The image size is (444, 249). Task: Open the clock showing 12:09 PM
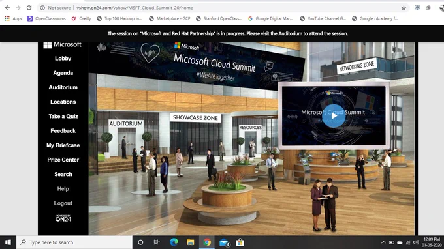(432, 242)
